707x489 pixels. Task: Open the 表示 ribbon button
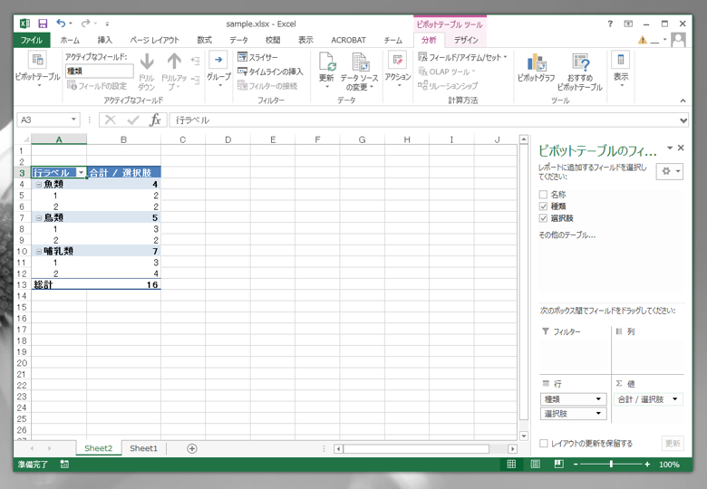click(621, 70)
